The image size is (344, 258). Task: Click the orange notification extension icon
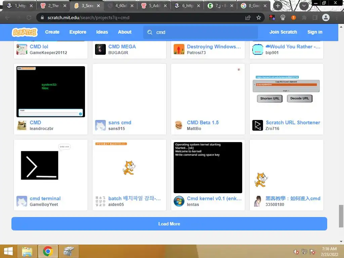click(x=293, y=17)
